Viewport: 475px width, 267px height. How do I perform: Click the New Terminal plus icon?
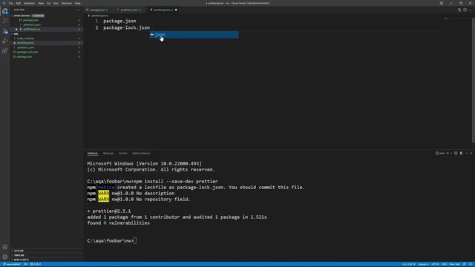(x=448, y=154)
